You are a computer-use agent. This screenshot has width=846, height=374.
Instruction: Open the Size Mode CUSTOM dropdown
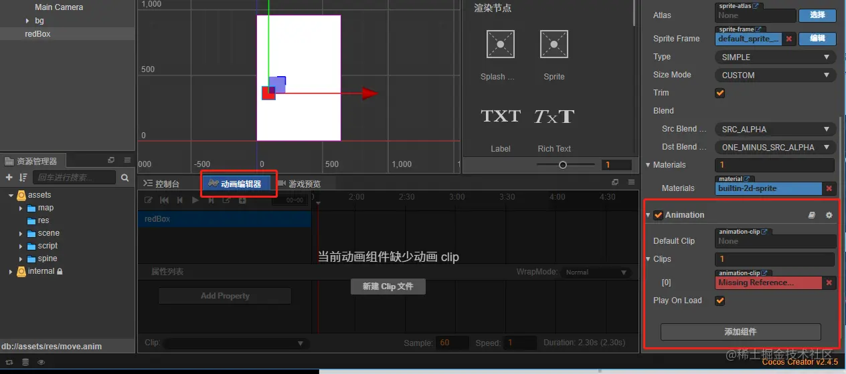774,75
